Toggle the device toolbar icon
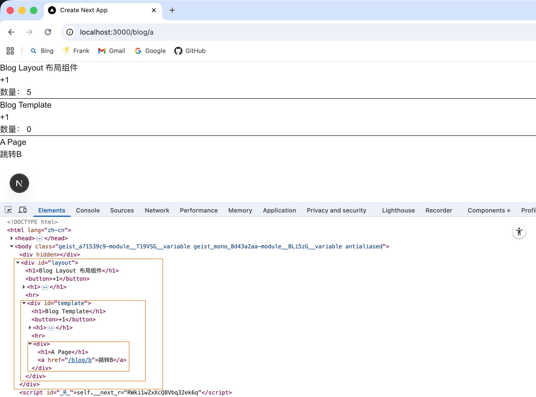The width and height of the screenshot is (536, 397). coord(22,210)
